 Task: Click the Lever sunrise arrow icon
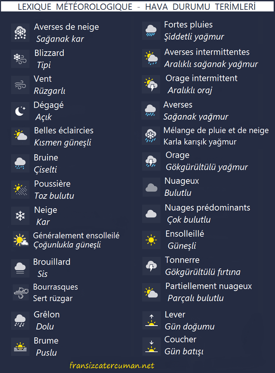tap(151, 320)
